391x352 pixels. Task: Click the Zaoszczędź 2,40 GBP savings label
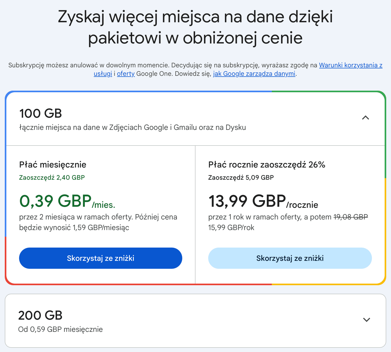click(x=52, y=177)
